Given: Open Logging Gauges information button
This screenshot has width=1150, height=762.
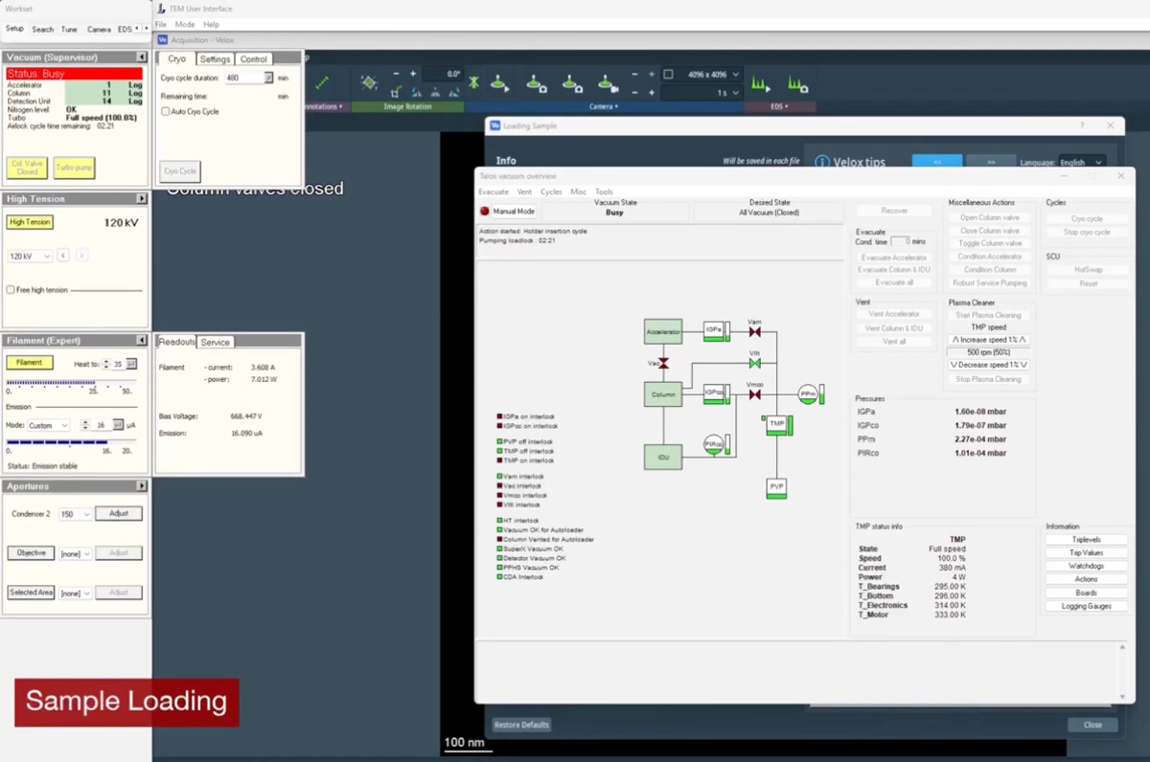Looking at the screenshot, I should [1087, 606].
